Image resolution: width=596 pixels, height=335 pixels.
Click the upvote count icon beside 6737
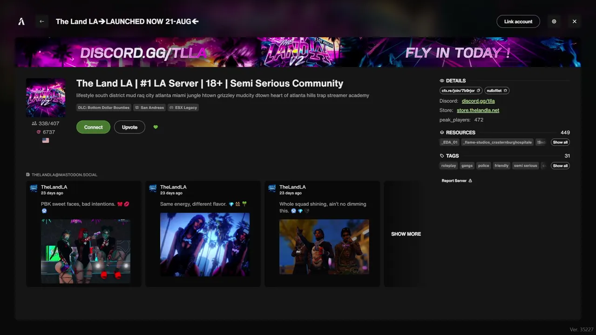coord(39,132)
